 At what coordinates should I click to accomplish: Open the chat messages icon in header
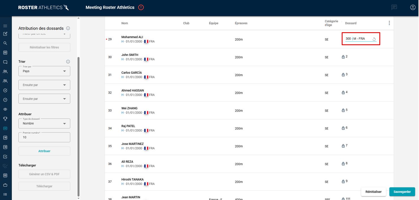(x=394, y=7)
